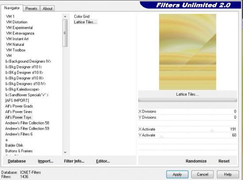Image resolution: width=243 pixels, height=180 pixels.
Task: Select Buttons & Frames category
Action: tap(19, 151)
